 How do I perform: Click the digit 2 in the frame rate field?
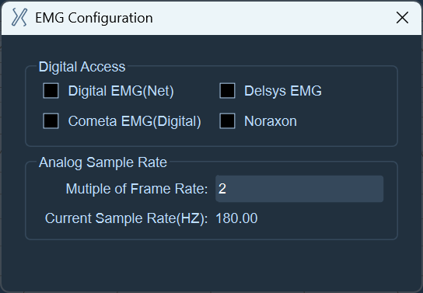222,189
